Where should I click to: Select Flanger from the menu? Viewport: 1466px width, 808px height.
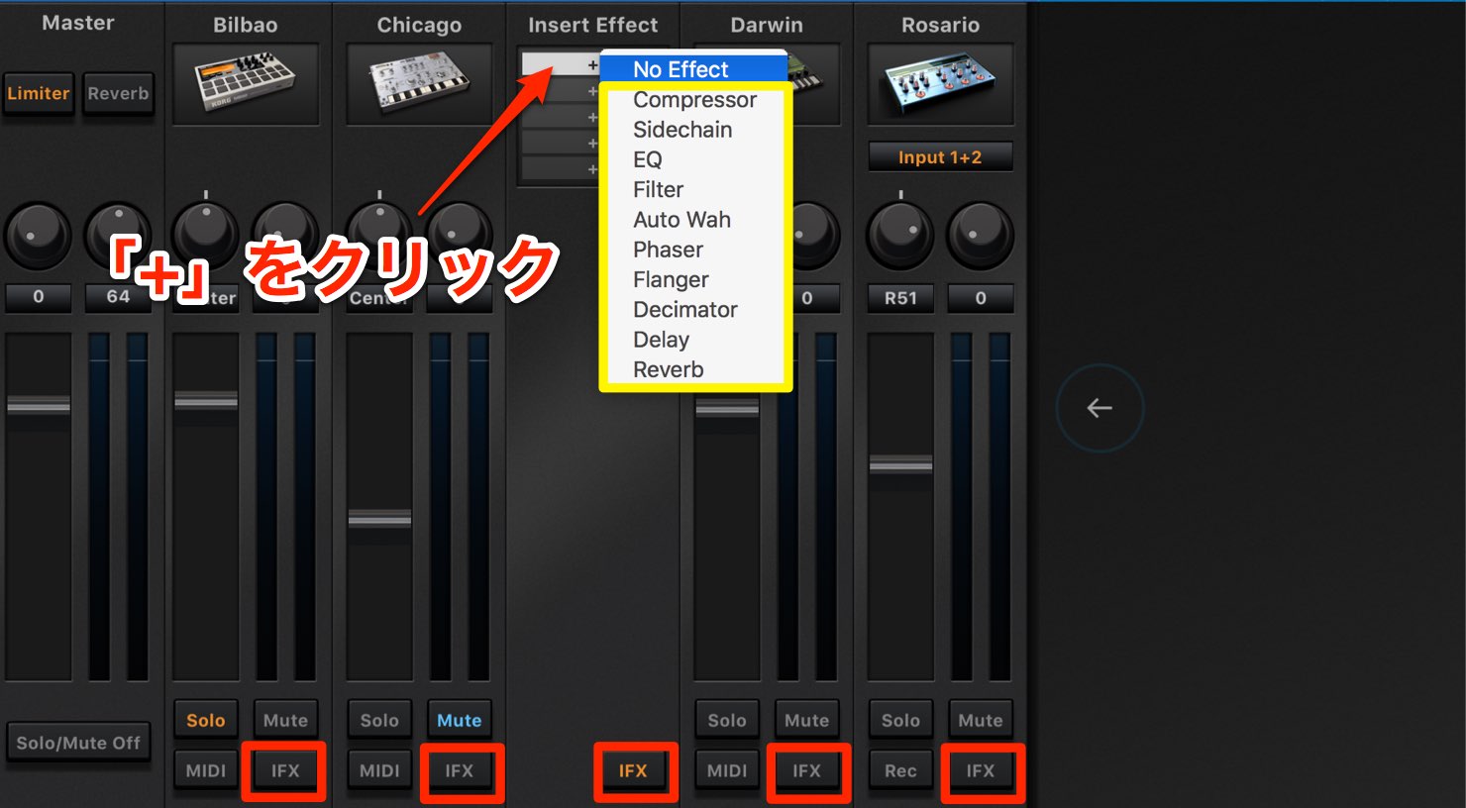click(x=694, y=279)
